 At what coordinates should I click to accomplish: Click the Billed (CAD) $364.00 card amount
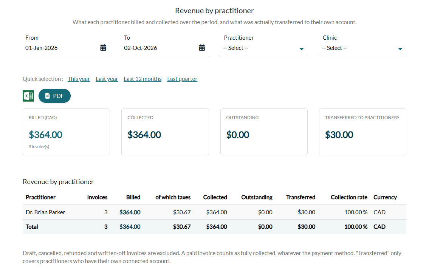(46, 135)
